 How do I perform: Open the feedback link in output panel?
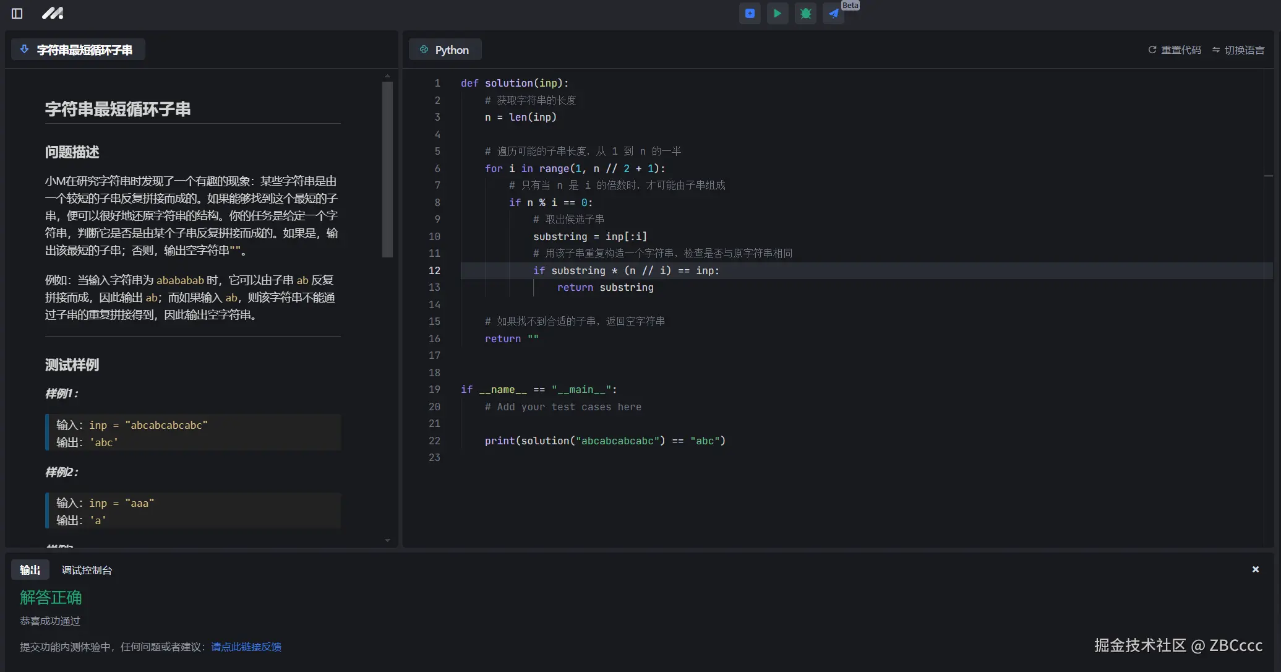[x=246, y=647]
